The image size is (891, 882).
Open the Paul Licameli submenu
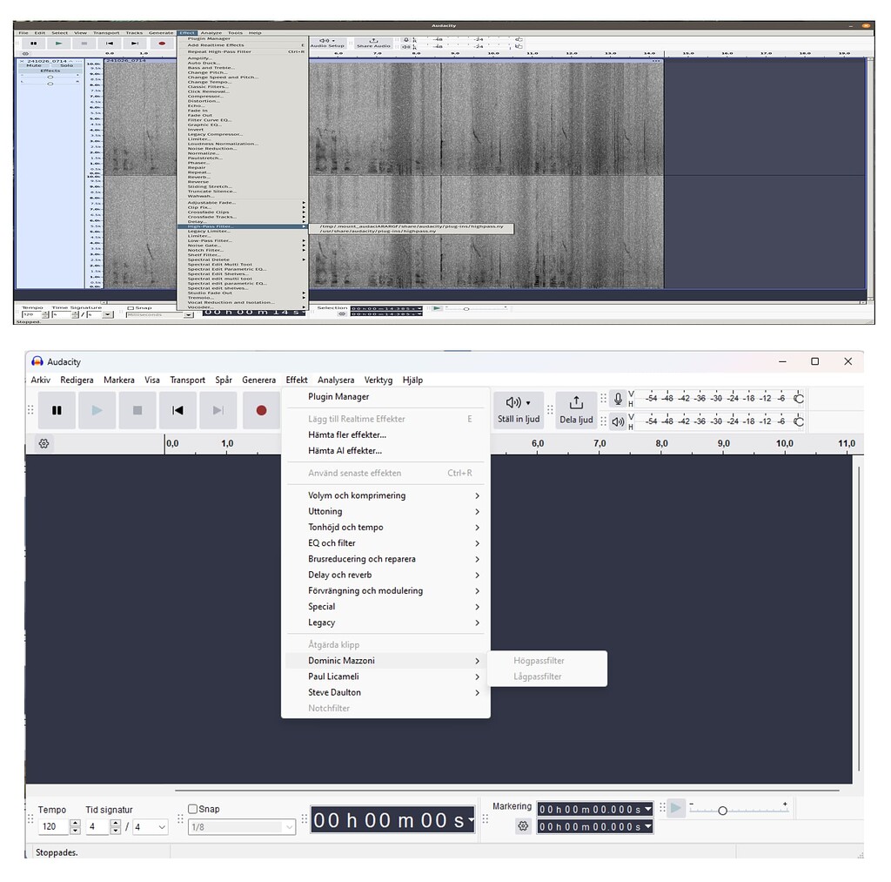[385, 677]
